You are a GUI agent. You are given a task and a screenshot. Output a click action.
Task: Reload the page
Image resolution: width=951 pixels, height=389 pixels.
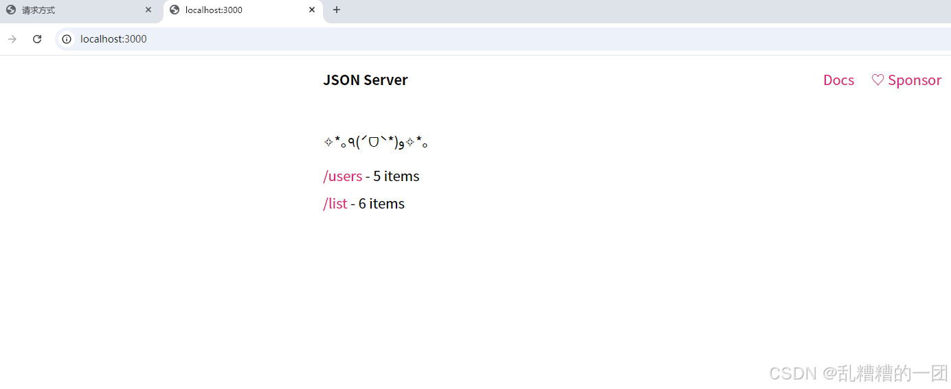pos(37,39)
